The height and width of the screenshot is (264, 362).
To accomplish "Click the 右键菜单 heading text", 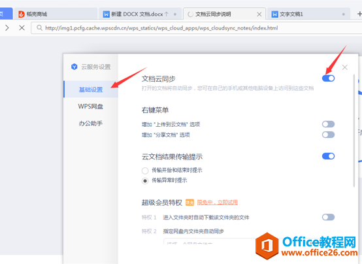I will pyautogui.click(x=155, y=110).
